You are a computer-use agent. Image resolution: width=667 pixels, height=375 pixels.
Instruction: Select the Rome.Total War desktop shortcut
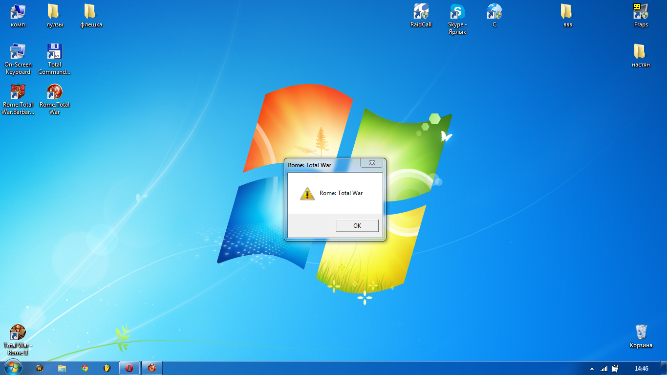[55, 99]
